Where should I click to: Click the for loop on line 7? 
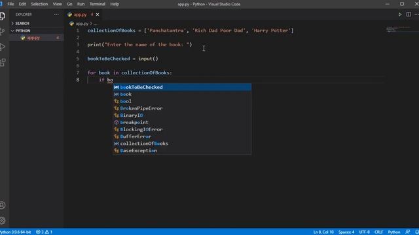tap(130, 72)
